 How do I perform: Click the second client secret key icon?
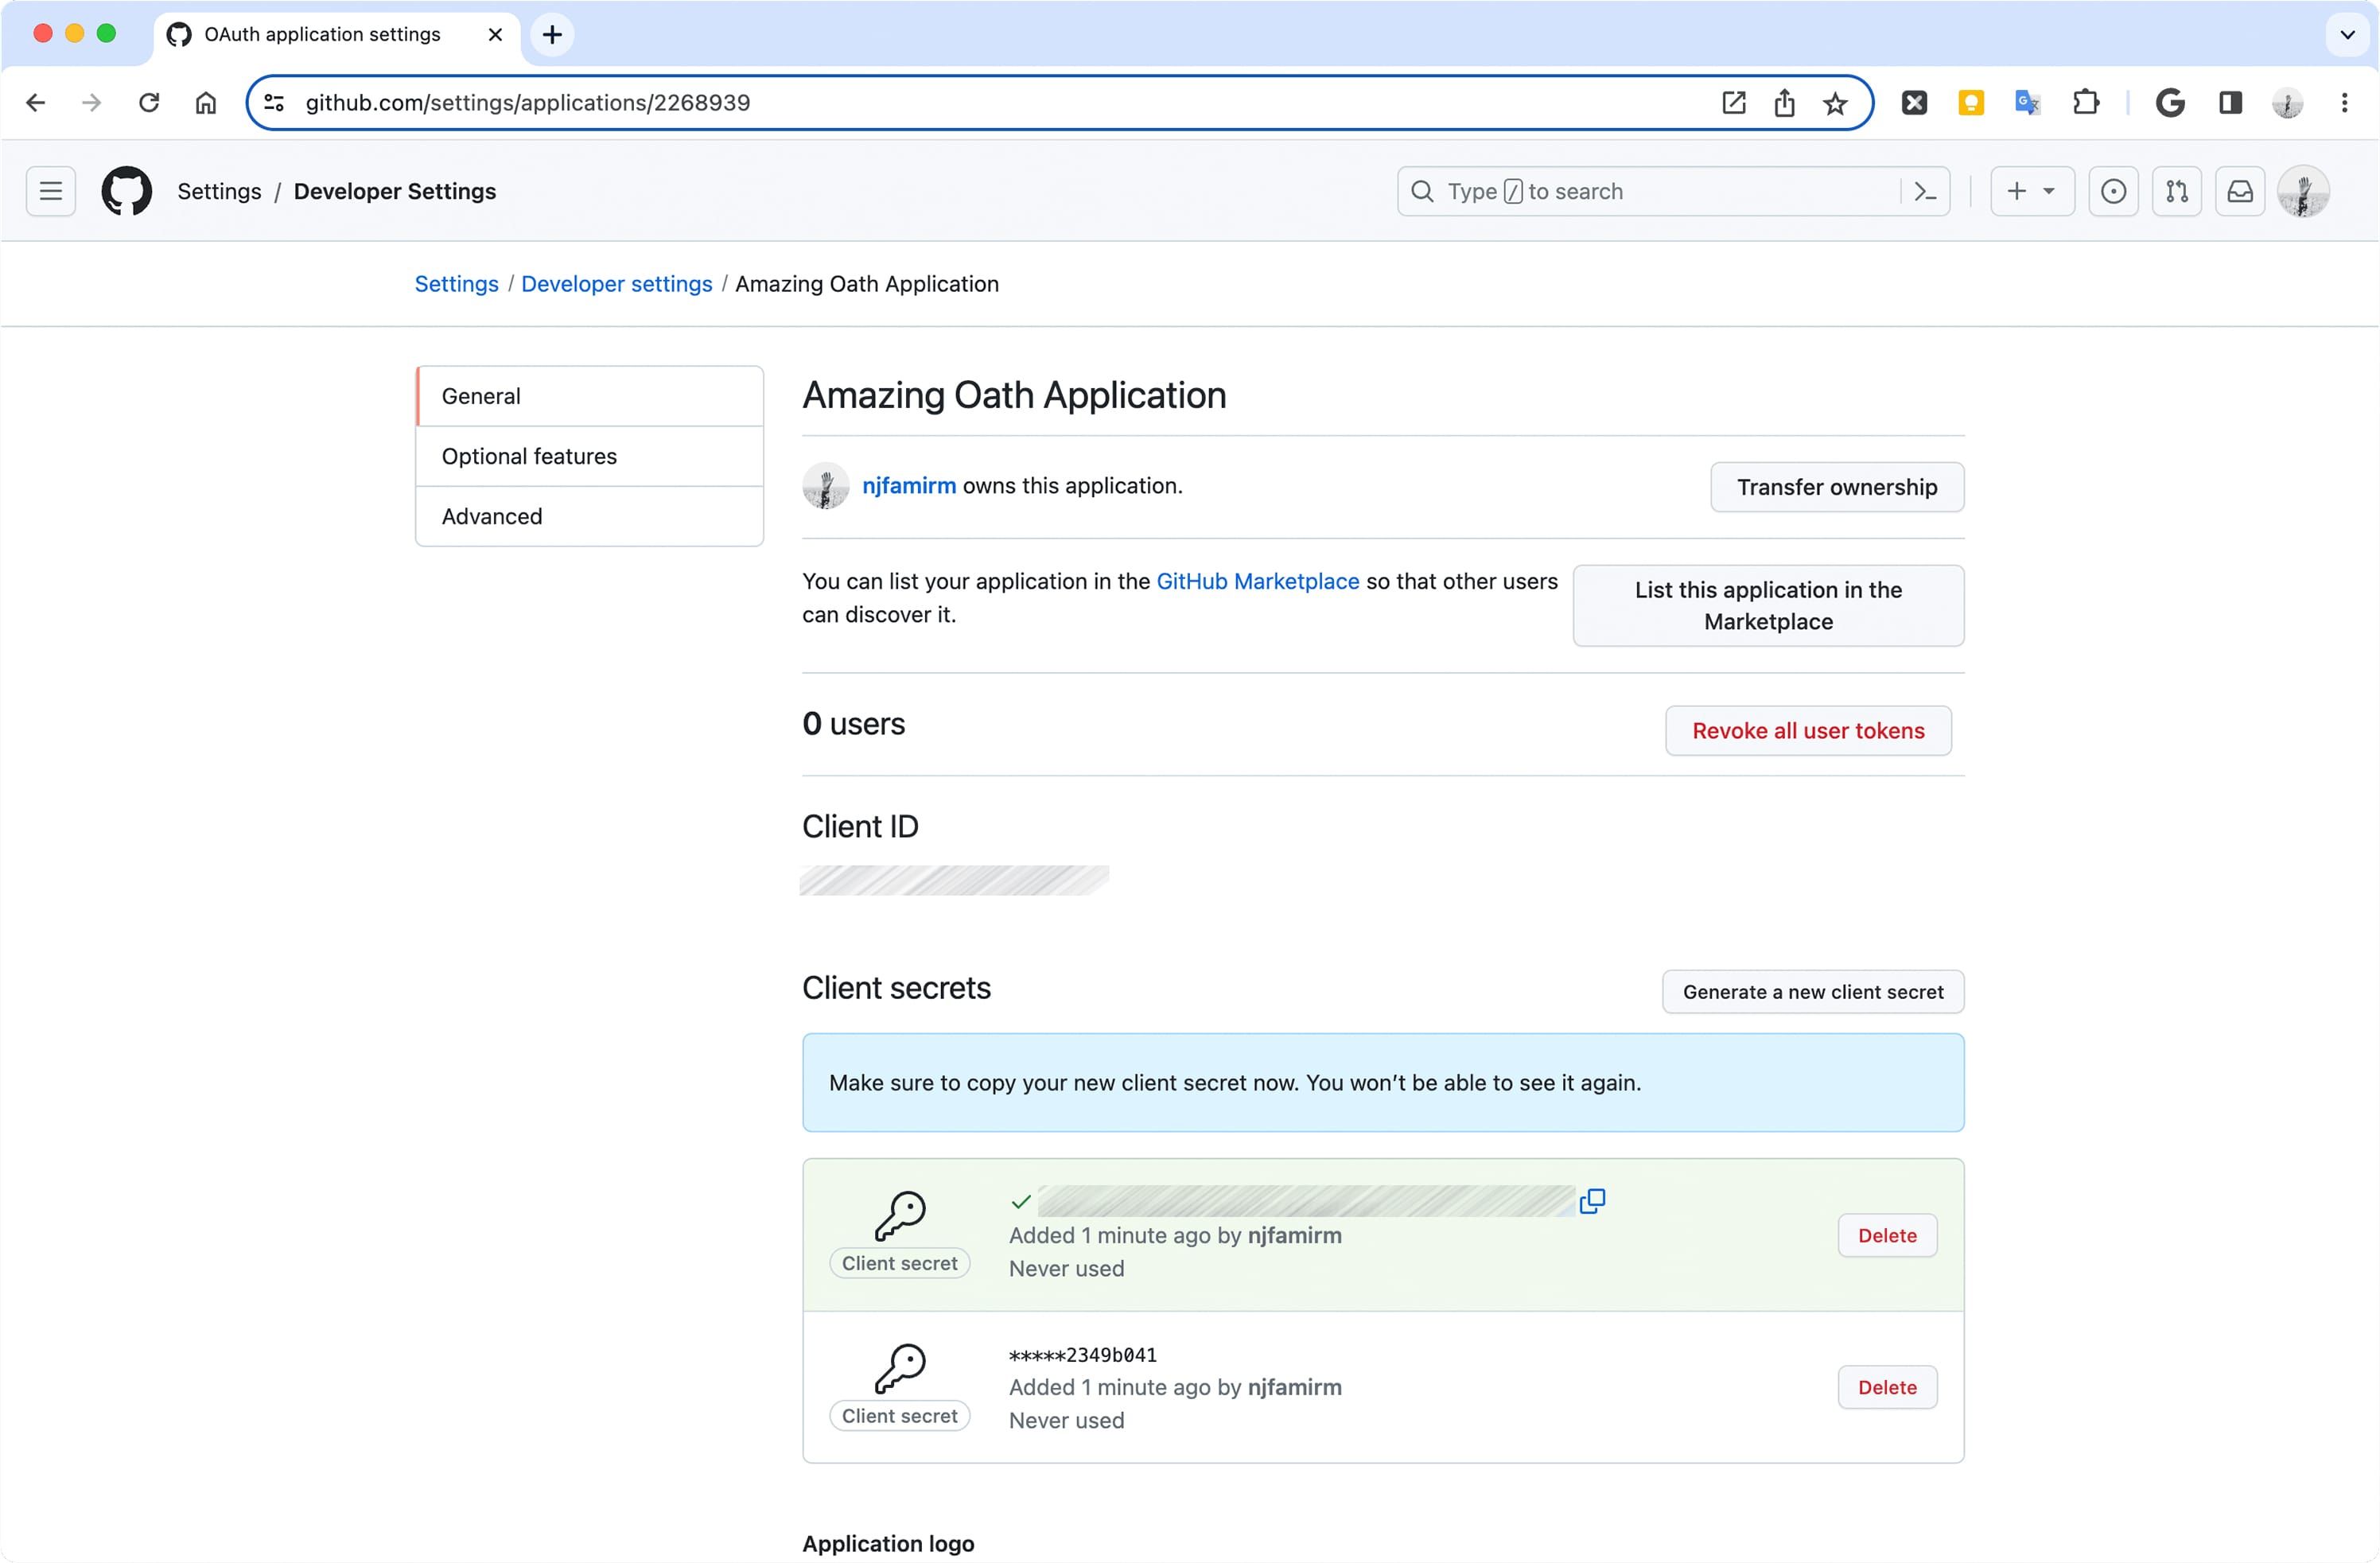pyautogui.click(x=898, y=1366)
